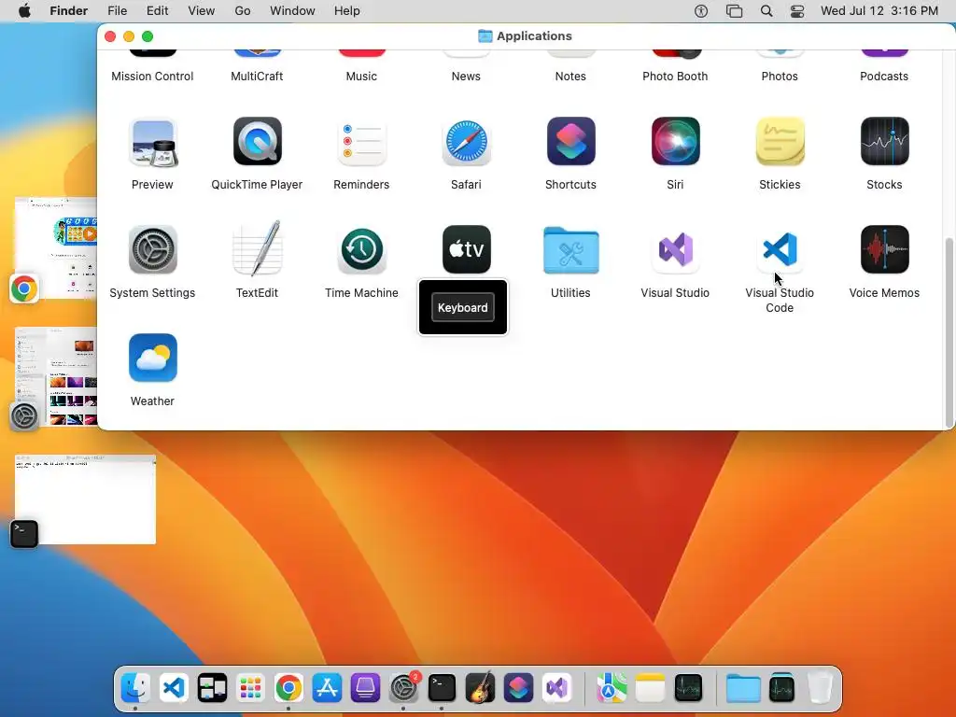
Task: Select the "Podcasts" app label
Action: coord(885,77)
